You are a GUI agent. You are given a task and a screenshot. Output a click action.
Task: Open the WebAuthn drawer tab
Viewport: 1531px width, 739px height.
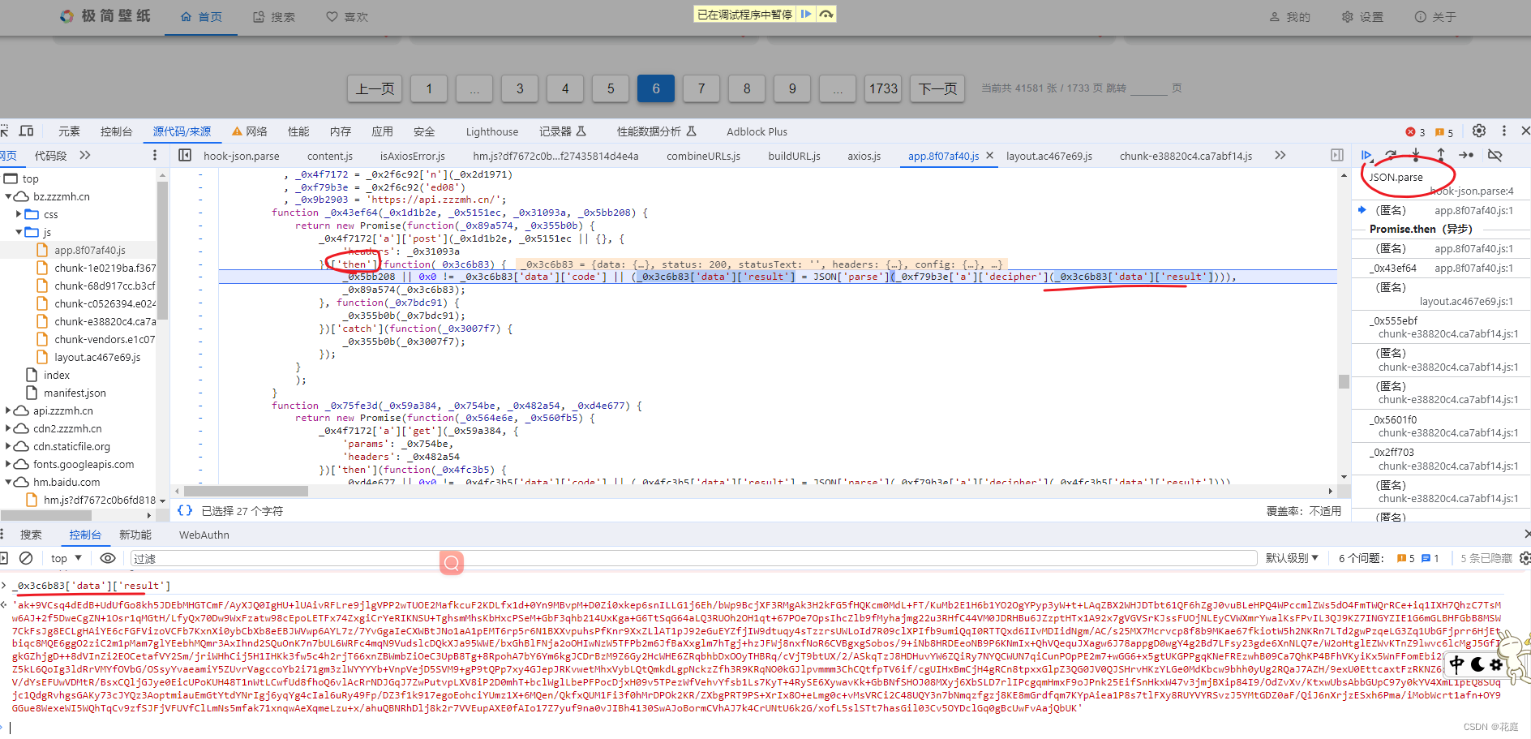pyautogui.click(x=204, y=535)
